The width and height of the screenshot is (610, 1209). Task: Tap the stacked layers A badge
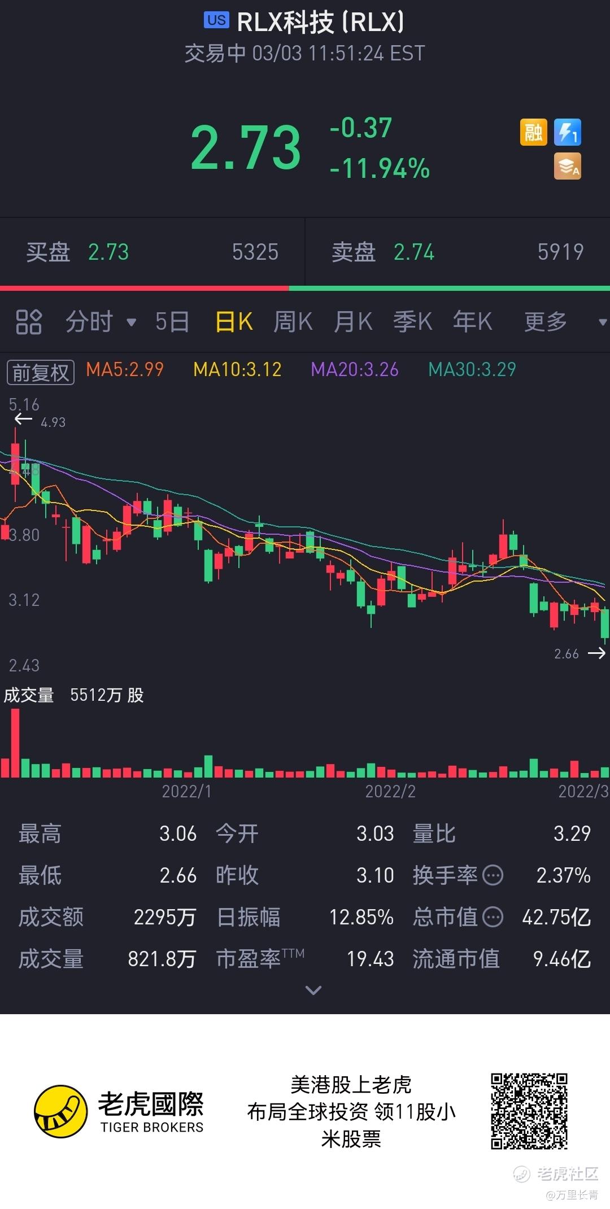click(x=567, y=167)
